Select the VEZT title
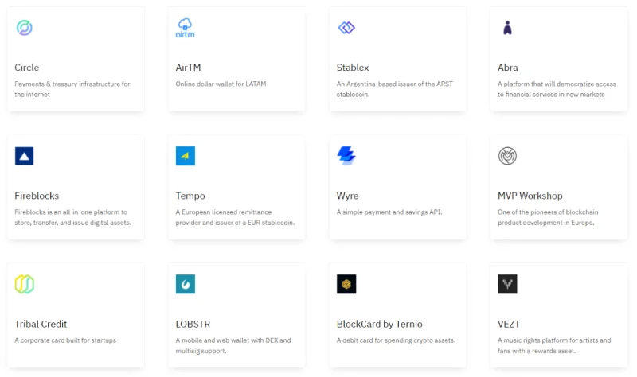The image size is (637, 377). tap(509, 324)
